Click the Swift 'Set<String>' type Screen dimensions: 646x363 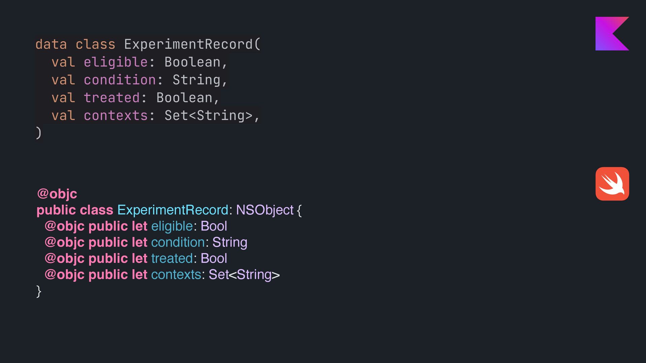point(244,275)
